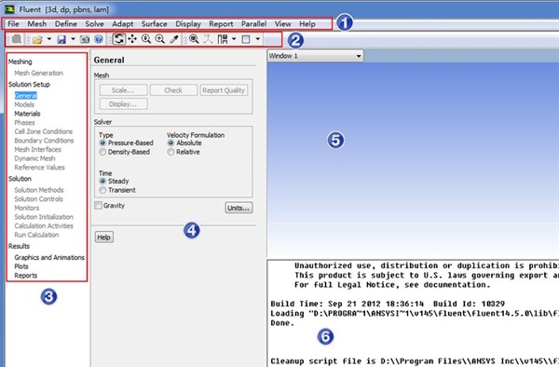559x367 pixels.
Task: Click the blue help question icon
Action: [x=99, y=39]
